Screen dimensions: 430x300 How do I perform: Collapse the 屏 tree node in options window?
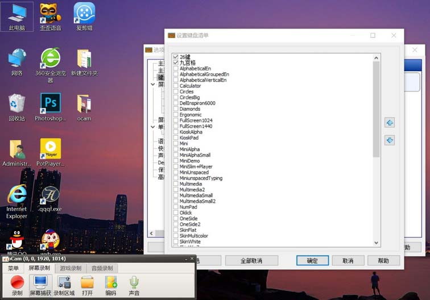pos(153,85)
